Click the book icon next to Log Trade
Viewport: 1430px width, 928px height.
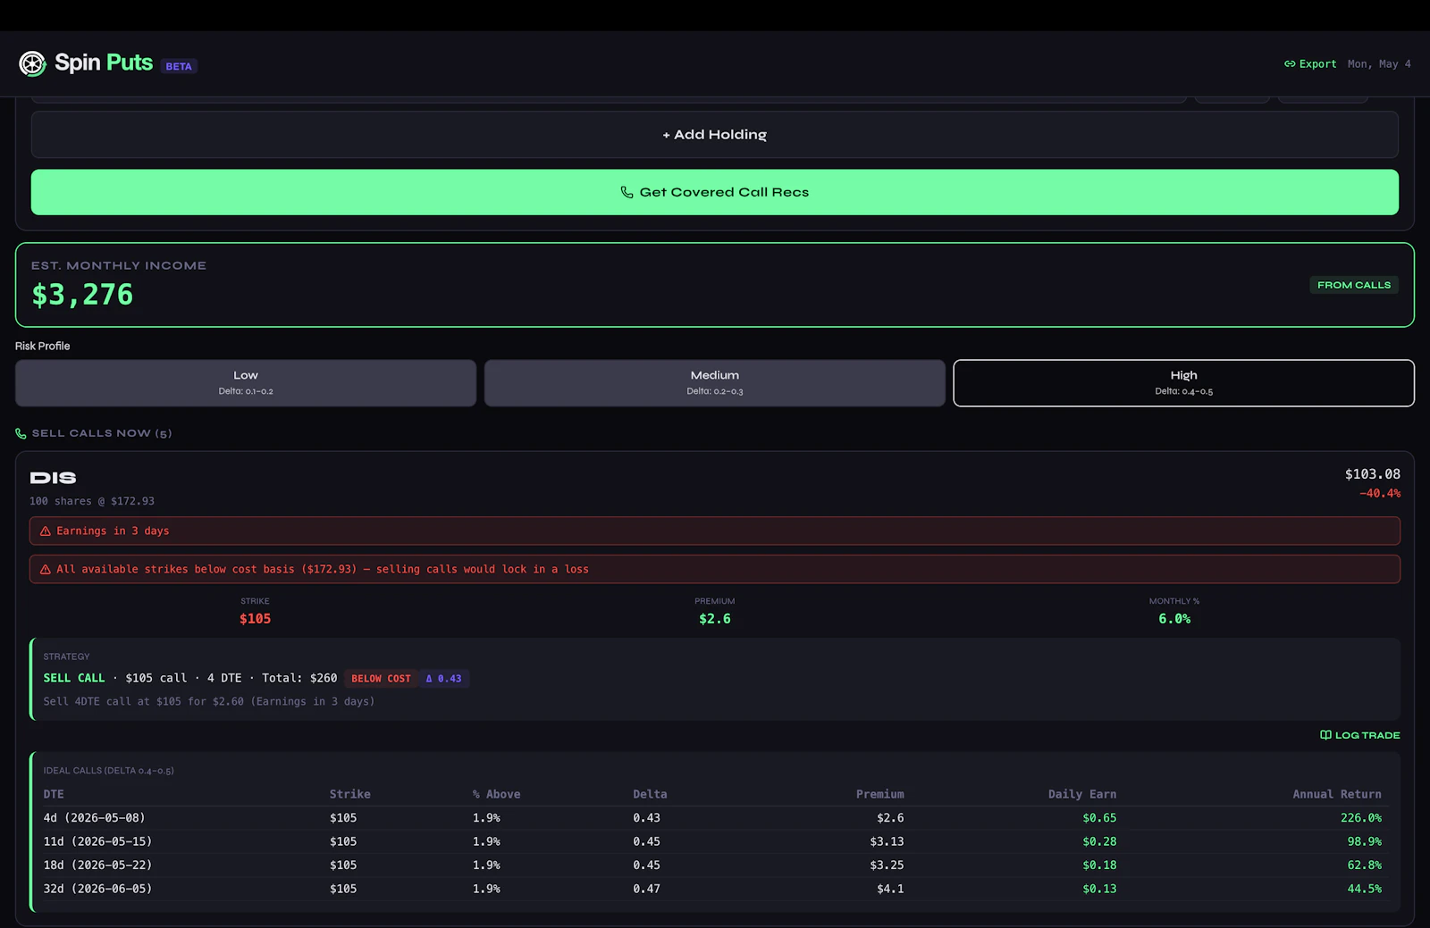click(x=1325, y=735)
